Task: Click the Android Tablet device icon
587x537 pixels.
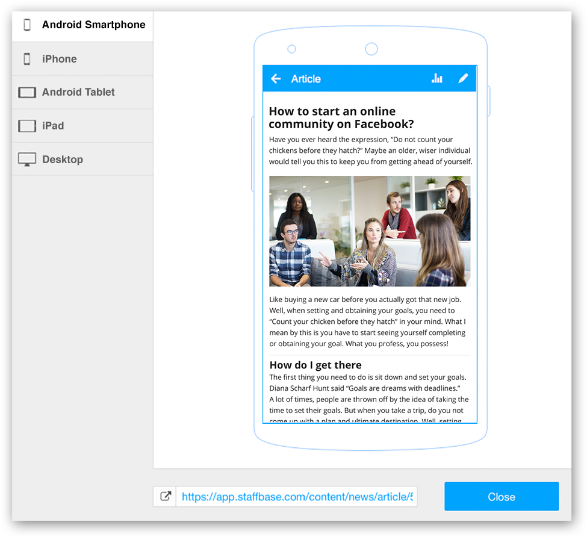Action: click(27, 92)
